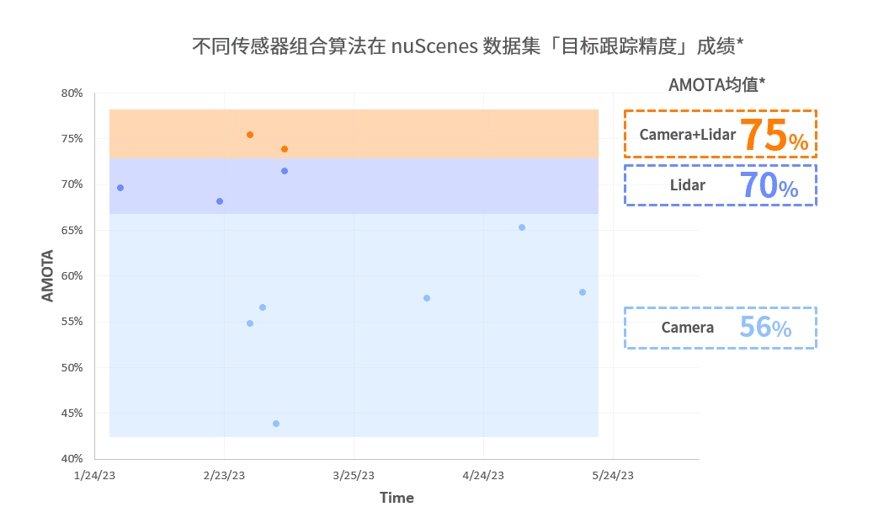
Task: Select the Lidar 70% legend box
Action: [x=720, y=185]
